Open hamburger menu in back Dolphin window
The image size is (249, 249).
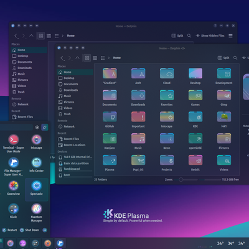(x=230, y=35)
